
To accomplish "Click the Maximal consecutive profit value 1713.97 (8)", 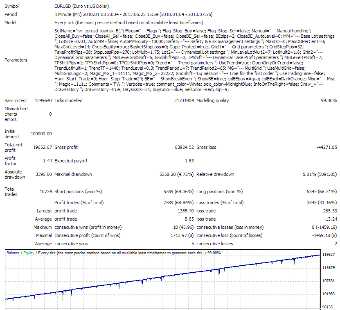I will click(182, 236).
